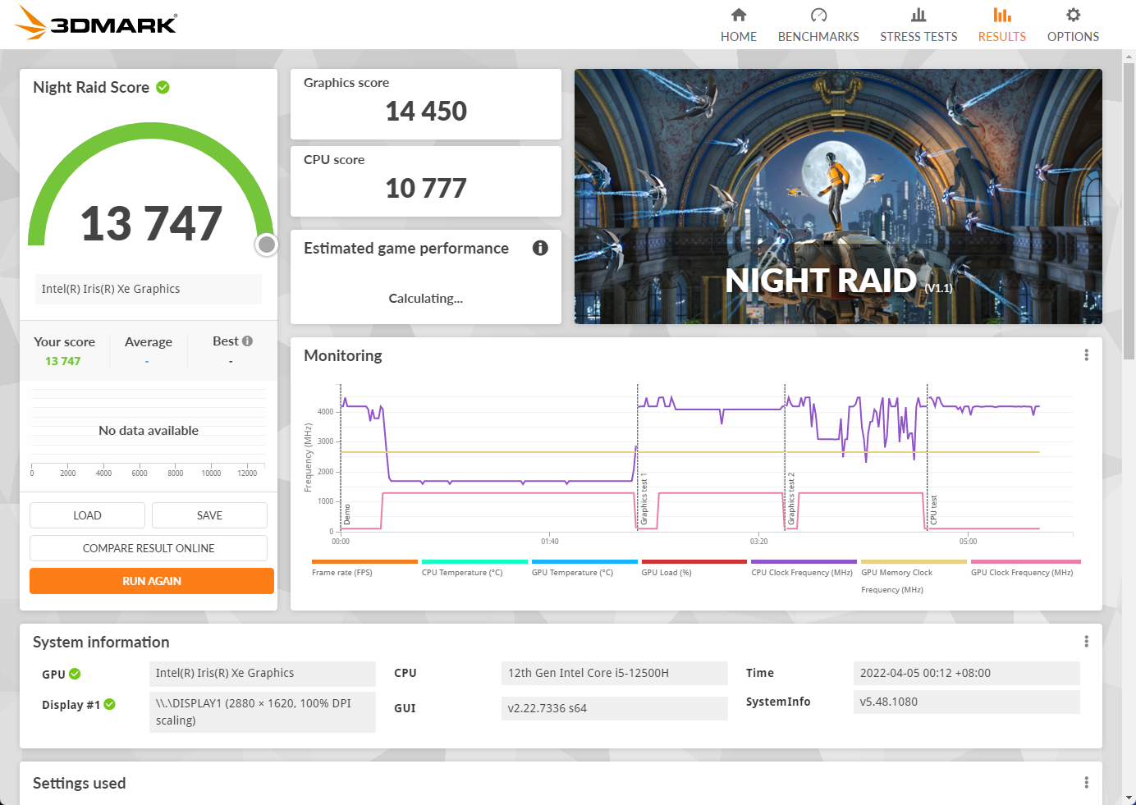The height and width of the screenshot is (805, 1136).
Task: Open the Home page icon
Action: coord(739,16)
